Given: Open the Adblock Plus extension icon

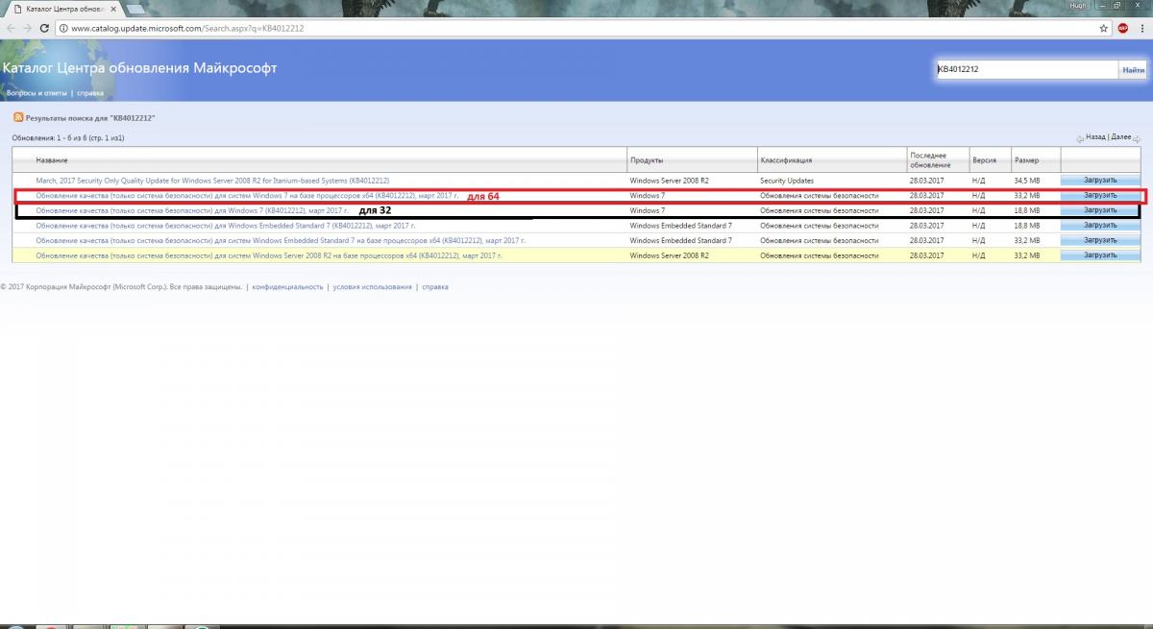Looking at the screenshot, I should coord(1122,28).
